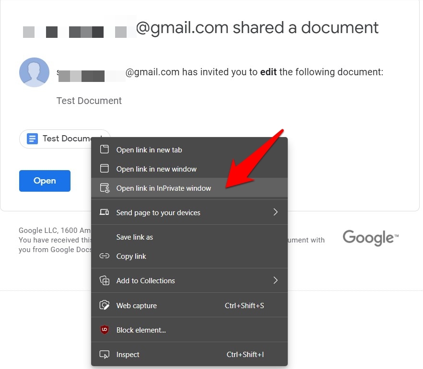Image resolution: width=423 pixels, height=369 pixels.
Task: Choose Add to Collections
Action: pyautogui.click(x=189, y=281)
